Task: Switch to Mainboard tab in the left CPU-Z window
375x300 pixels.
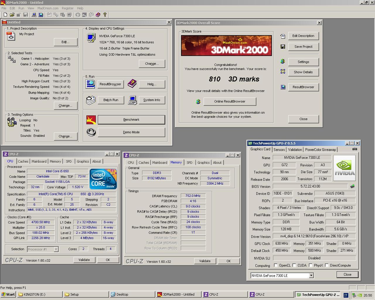Action: pos(39,161)
